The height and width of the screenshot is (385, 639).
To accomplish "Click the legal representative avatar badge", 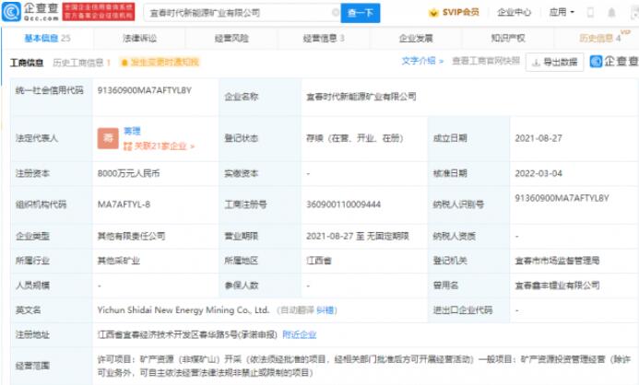I will tap(108, 138).
